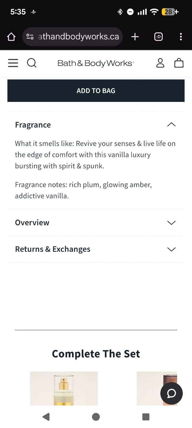Image resolution: width=192 pixels, height=428 pixels.
Task: Open the hamburger navigation menu
Action: pyautogui.click(x=13, y=63)
